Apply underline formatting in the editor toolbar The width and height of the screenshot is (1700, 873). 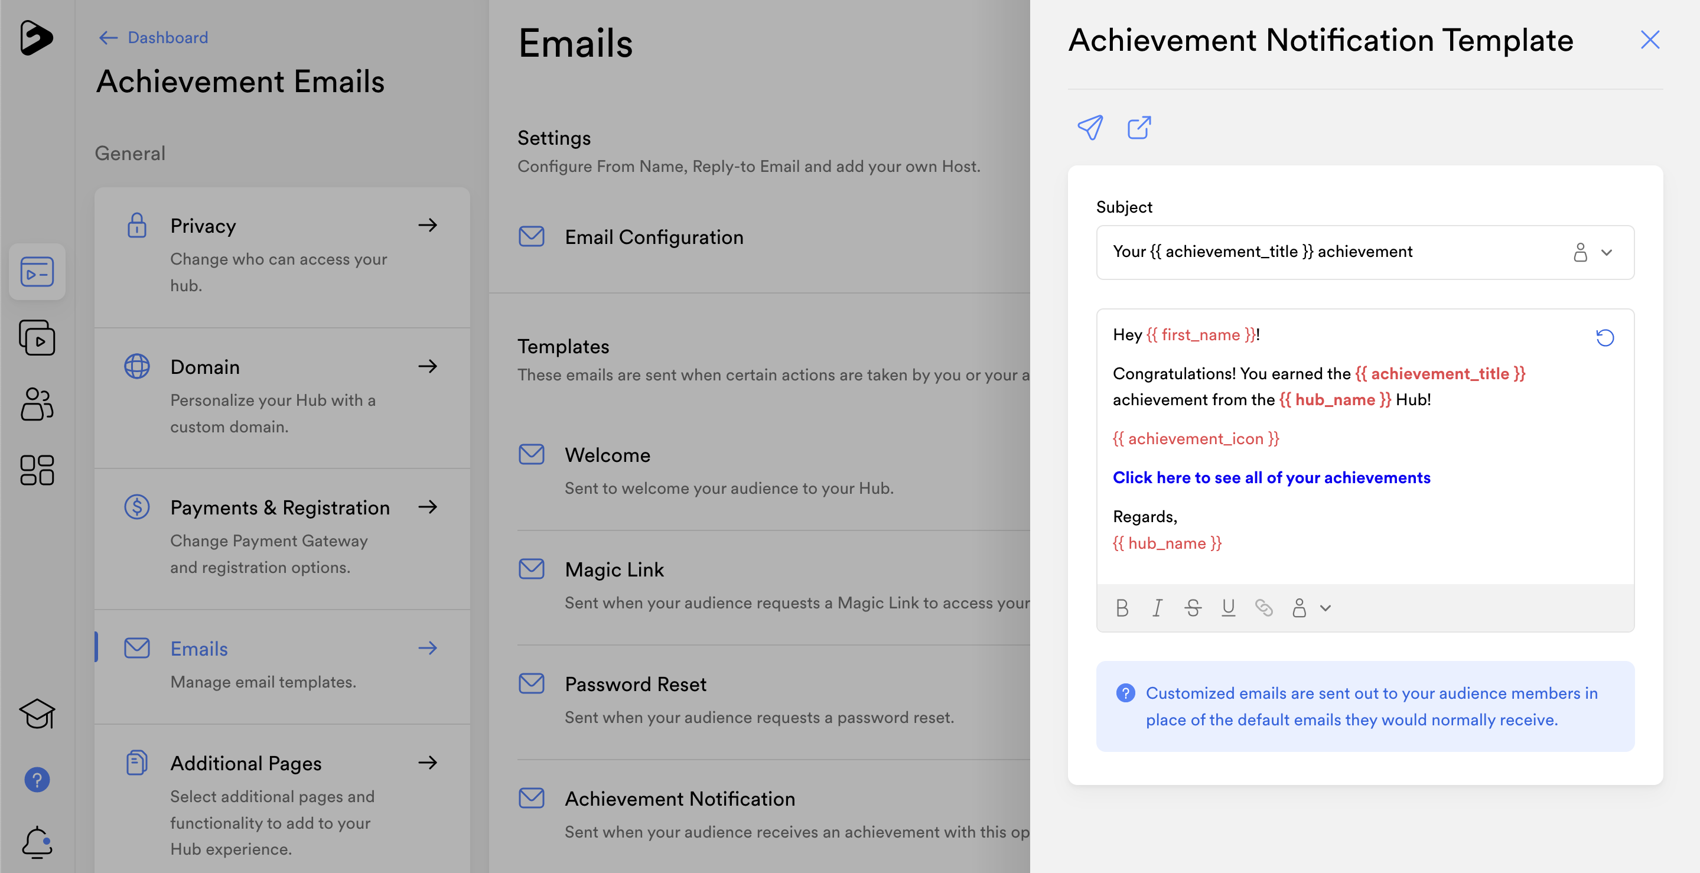(x=1227, y=608)
